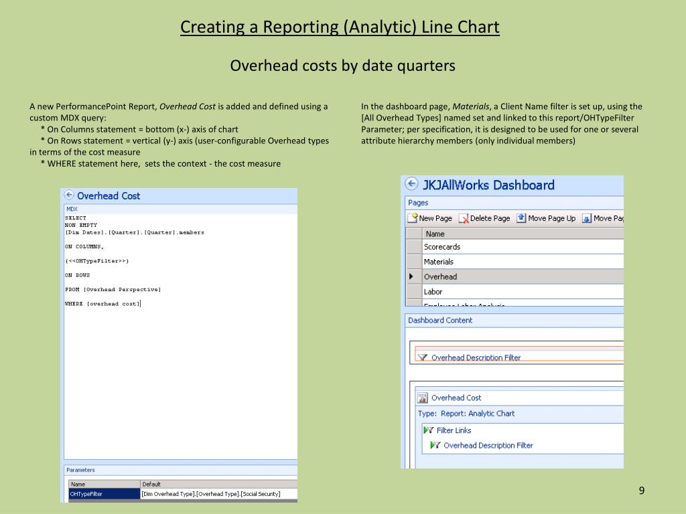This screenshot has width=686, height=514.
Task: Click the Delete Page button label
Action: 490,218
